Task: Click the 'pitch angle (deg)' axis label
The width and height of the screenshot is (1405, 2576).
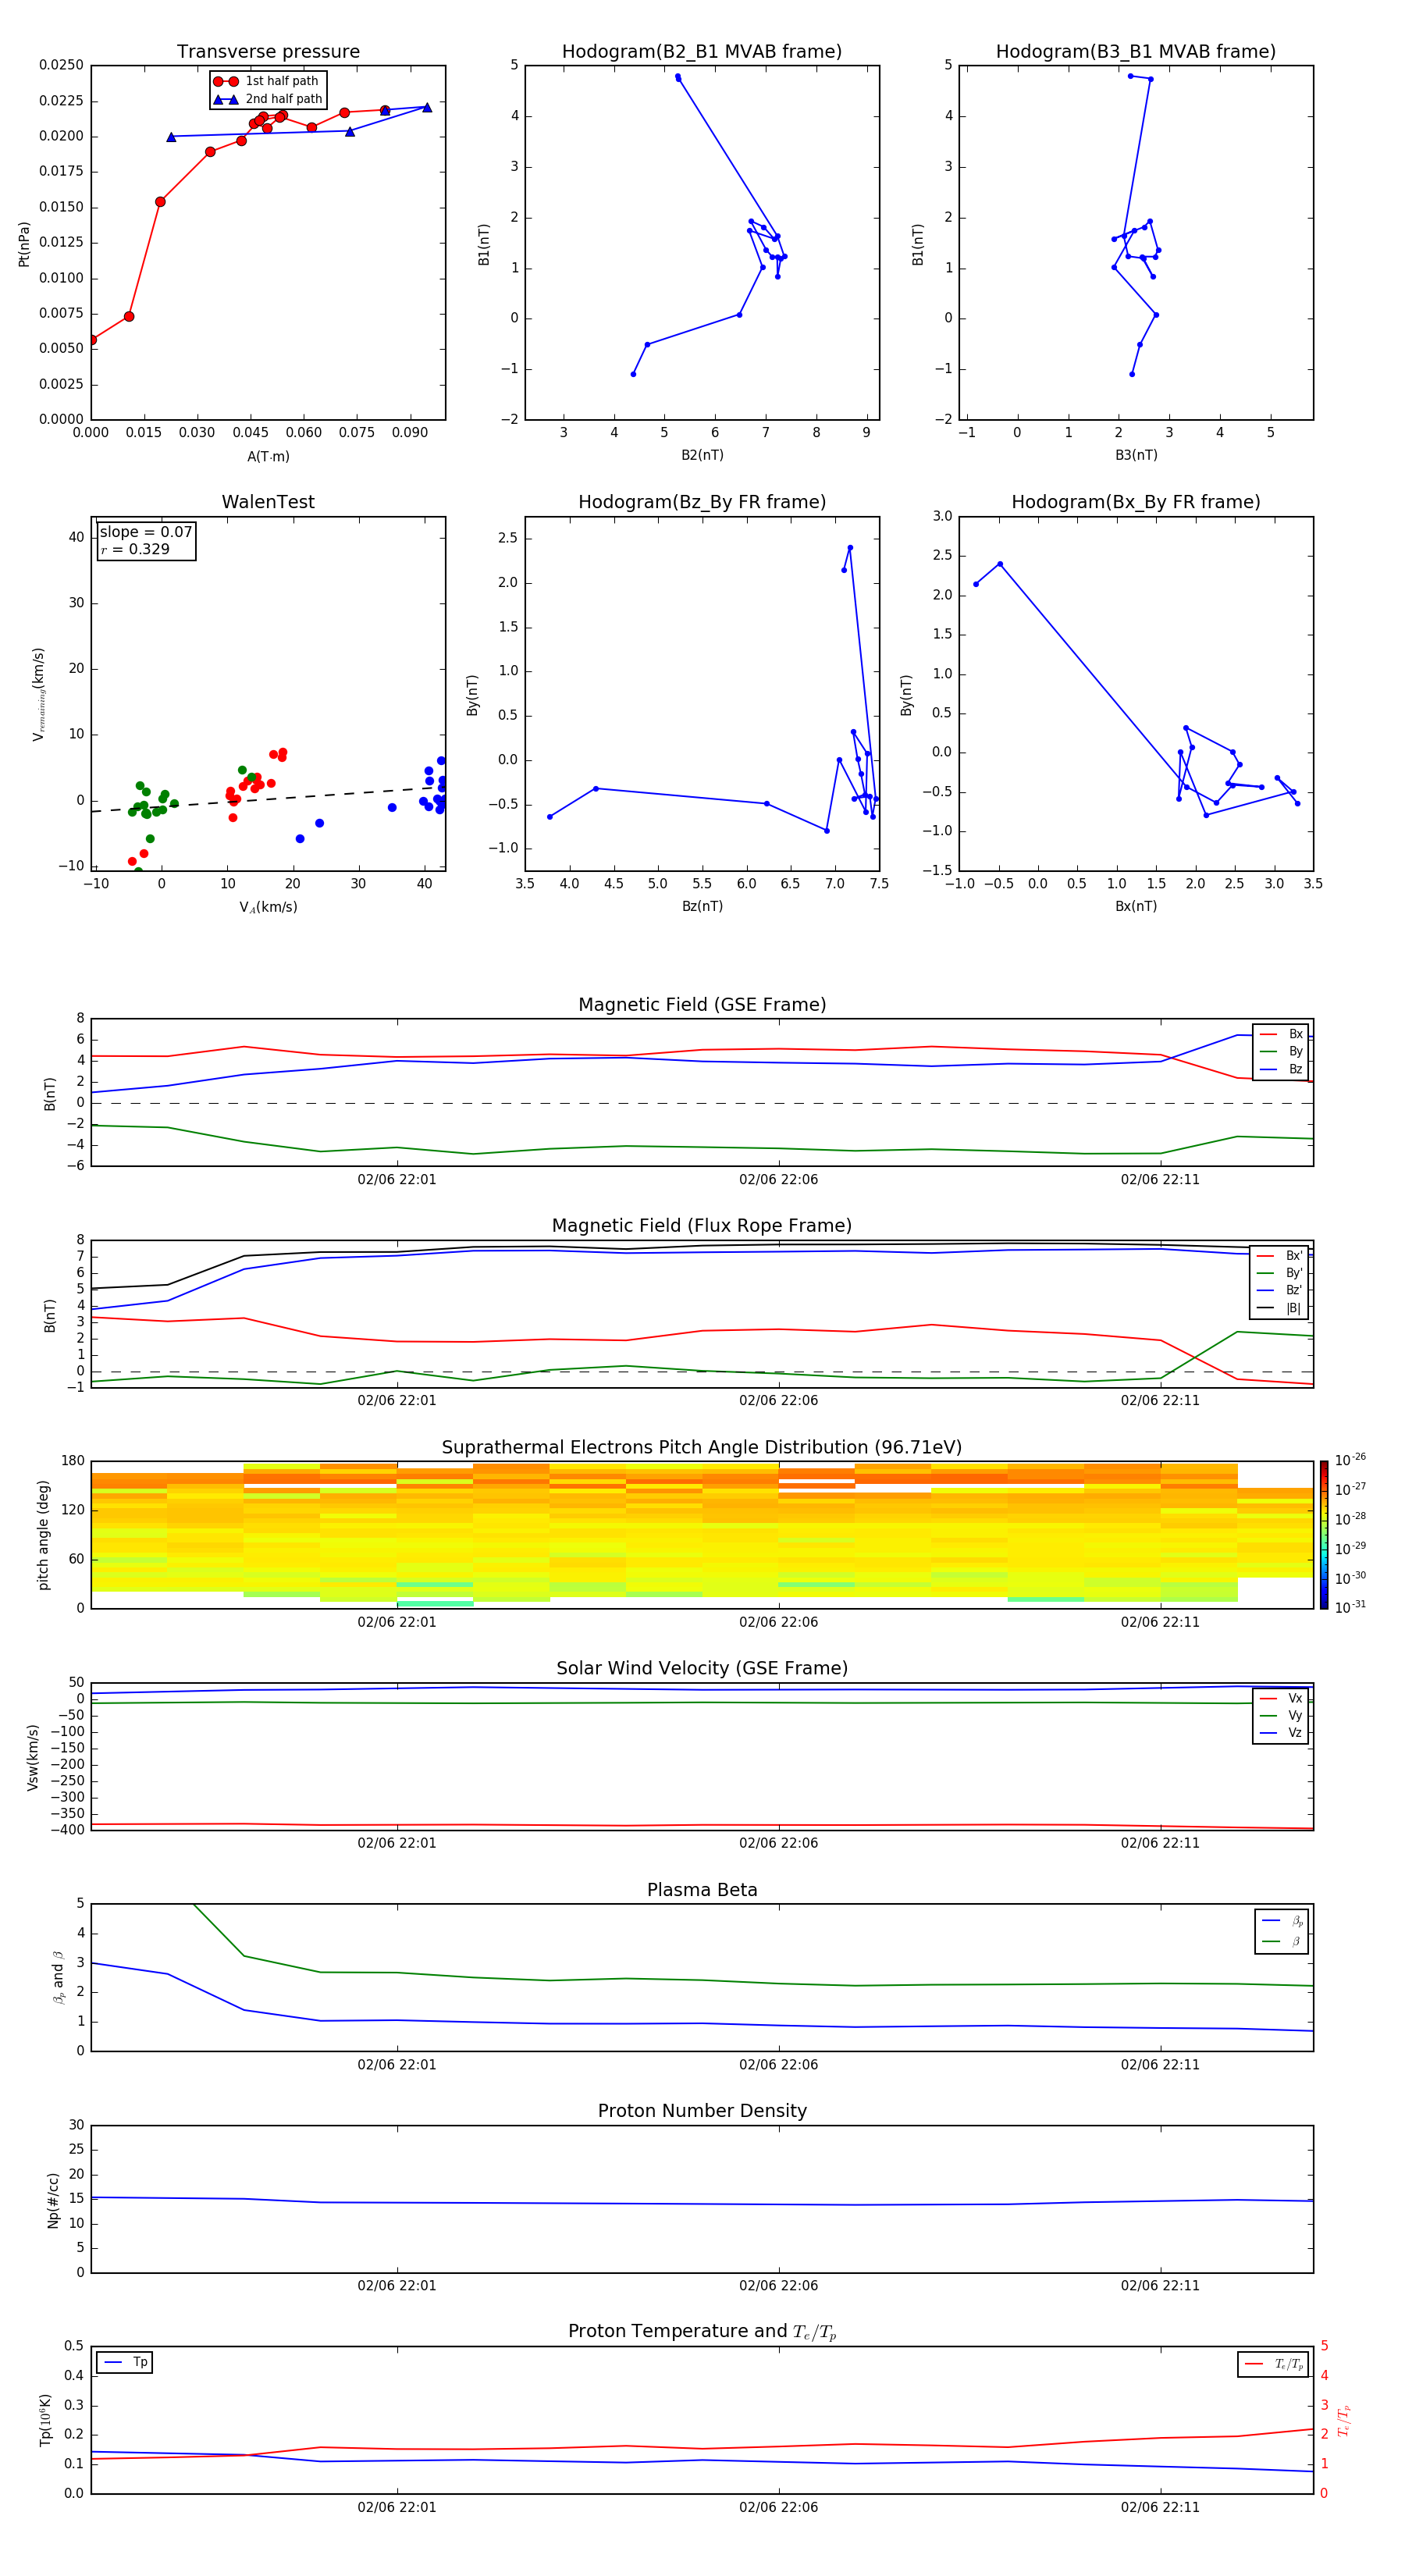Action: pyautogui.click(x=43, y=1535)
